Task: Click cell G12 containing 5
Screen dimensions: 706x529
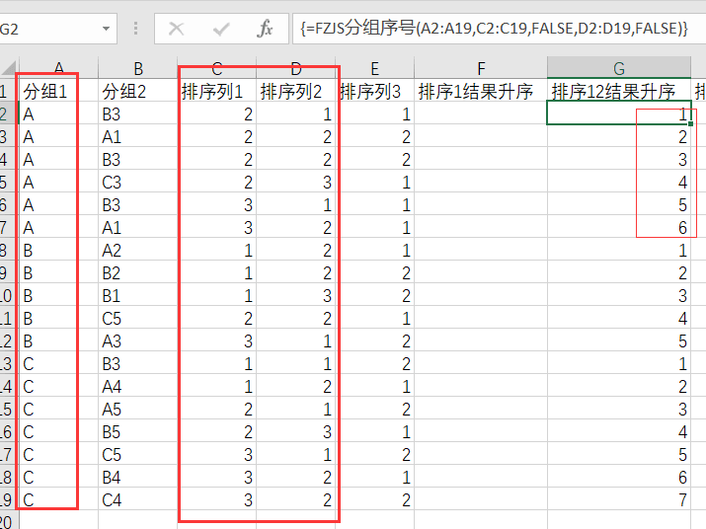Action: click(x=619, y=341)
